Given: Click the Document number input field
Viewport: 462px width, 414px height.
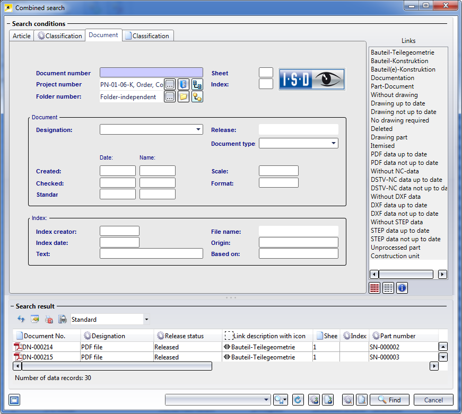Looking at the screenshot, I should [151, 73].
